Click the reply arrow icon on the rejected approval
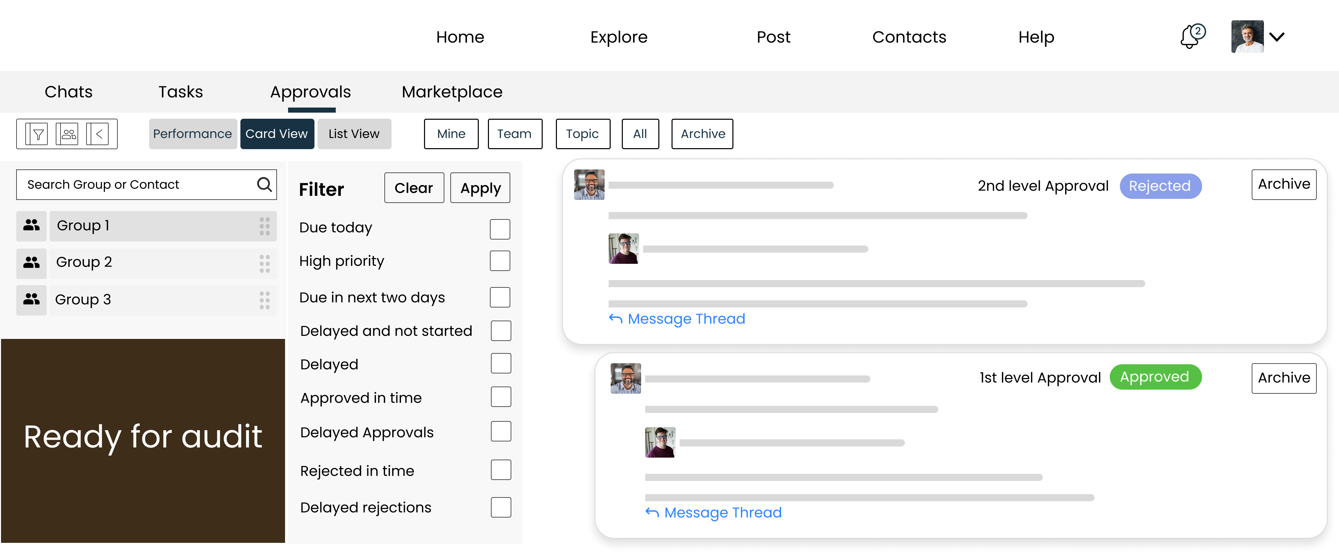 [615, 319]
